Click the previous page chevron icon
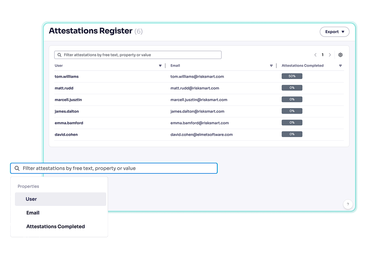This screenshot has width=367, height=258. coord(315,55)
